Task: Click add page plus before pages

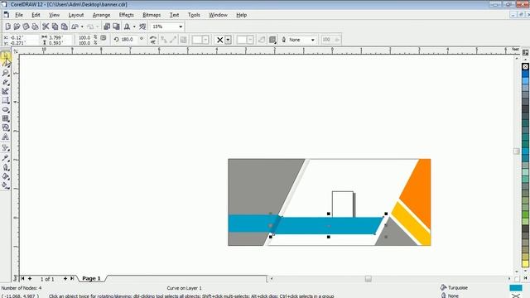Action: coord(30,278)
